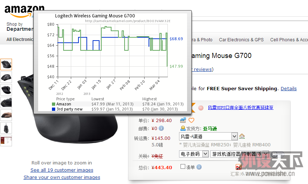This screenshot has height=184, width=308.
Task: Click the red minus collapse icon
Action: [201, 108]
